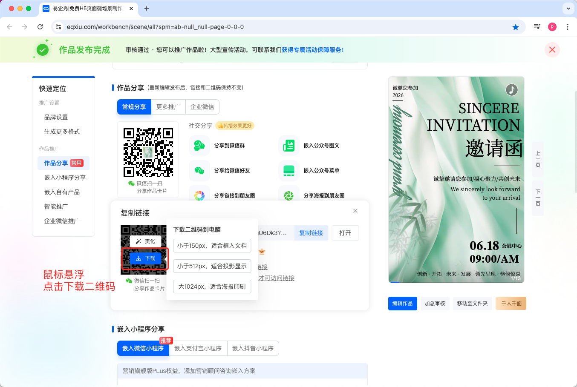
Task: Click the share to WeChat friend icon
Action: tap(199, 171)
